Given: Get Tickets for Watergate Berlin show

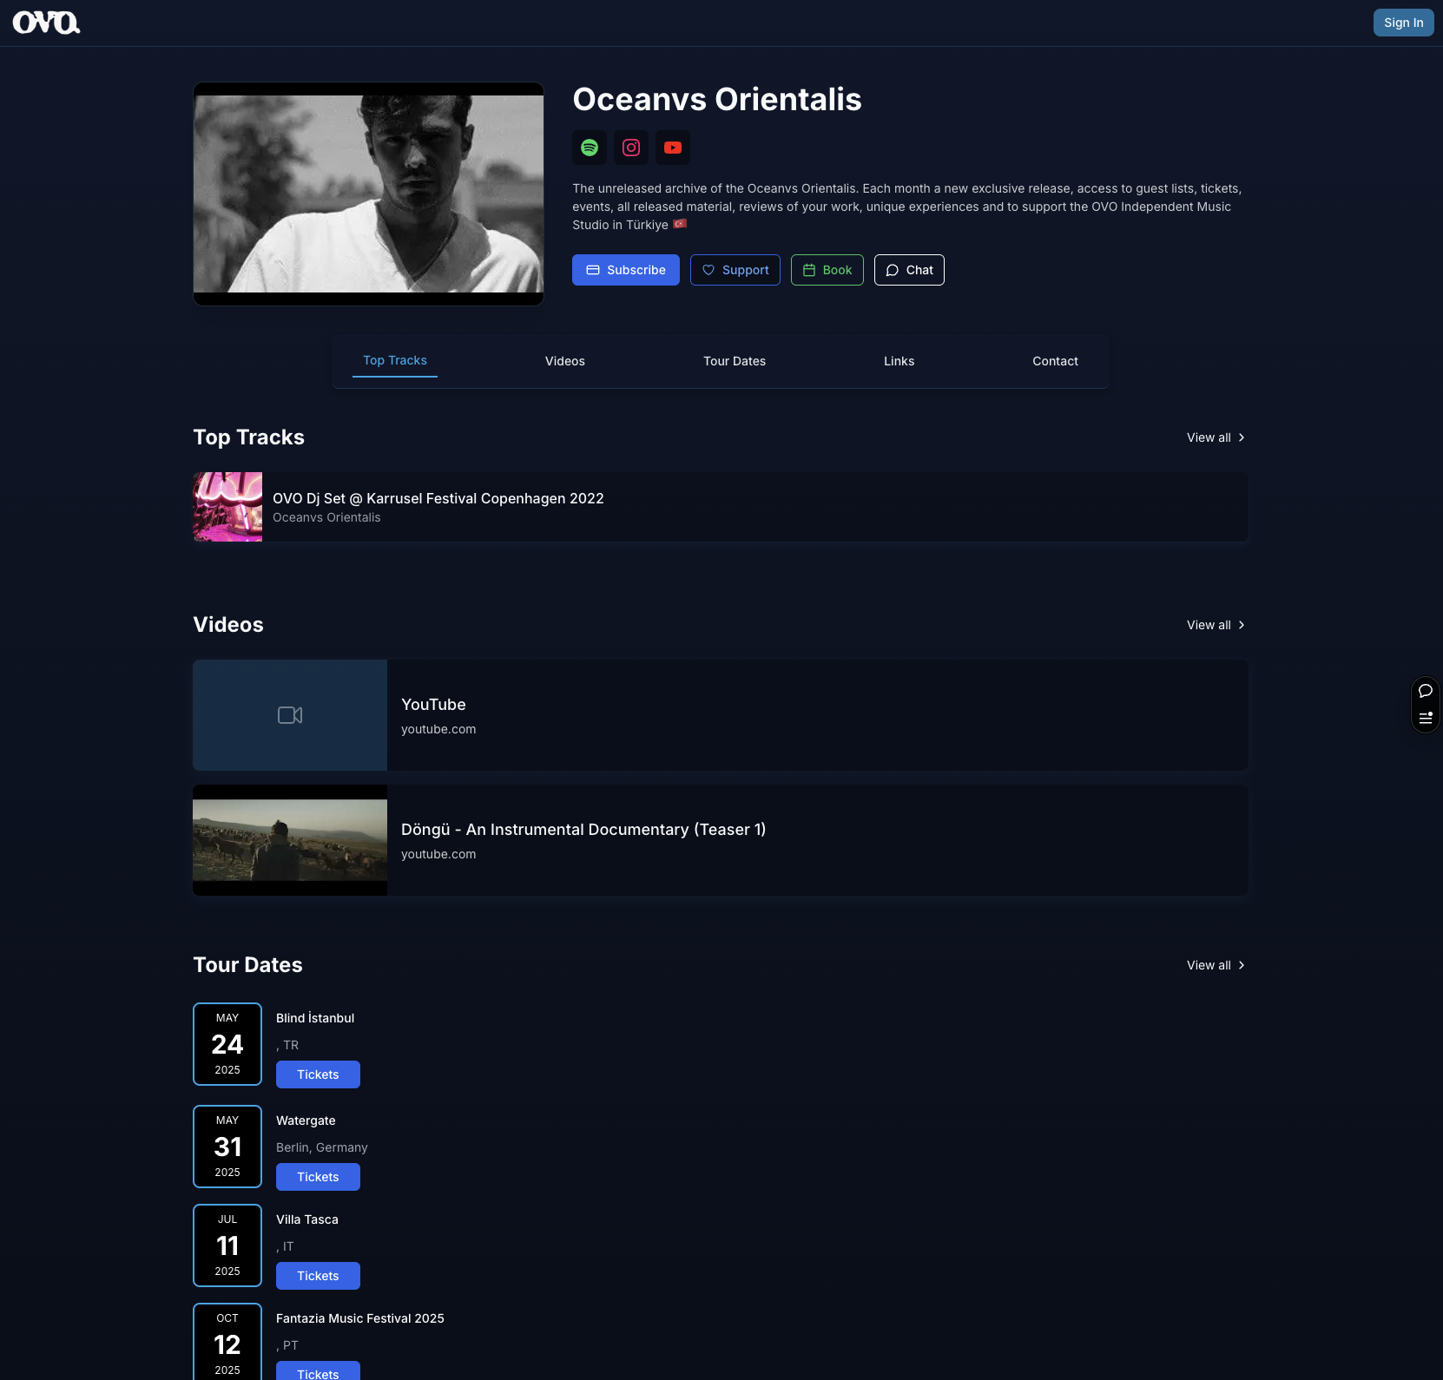Looking at the screenshot, I should [x=318, y=1177].
